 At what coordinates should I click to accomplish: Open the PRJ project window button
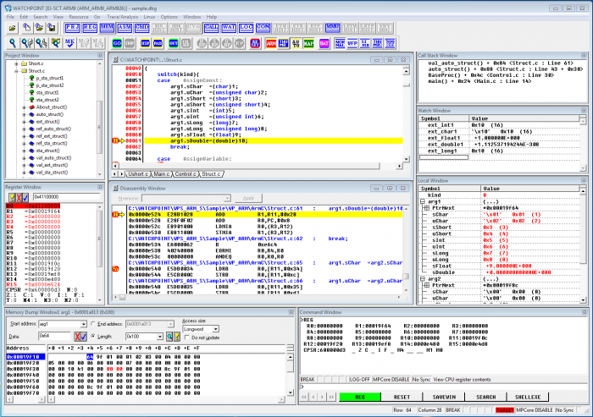[x=72, y=28]
